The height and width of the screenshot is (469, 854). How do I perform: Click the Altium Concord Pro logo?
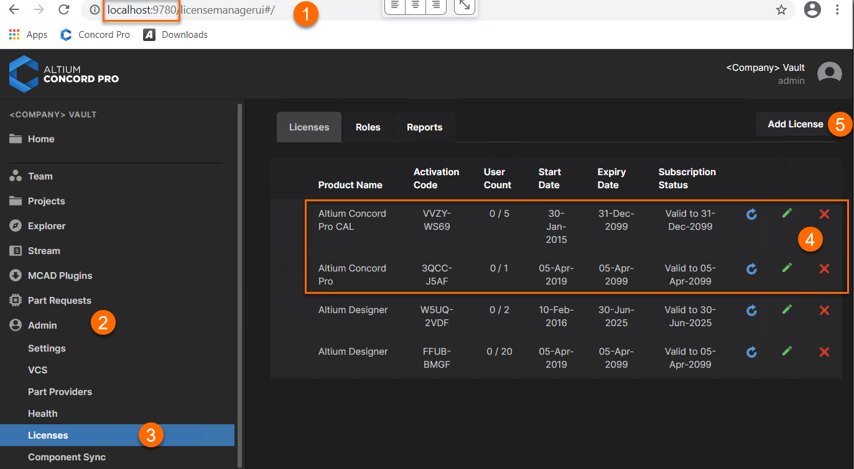click(64, 73)
